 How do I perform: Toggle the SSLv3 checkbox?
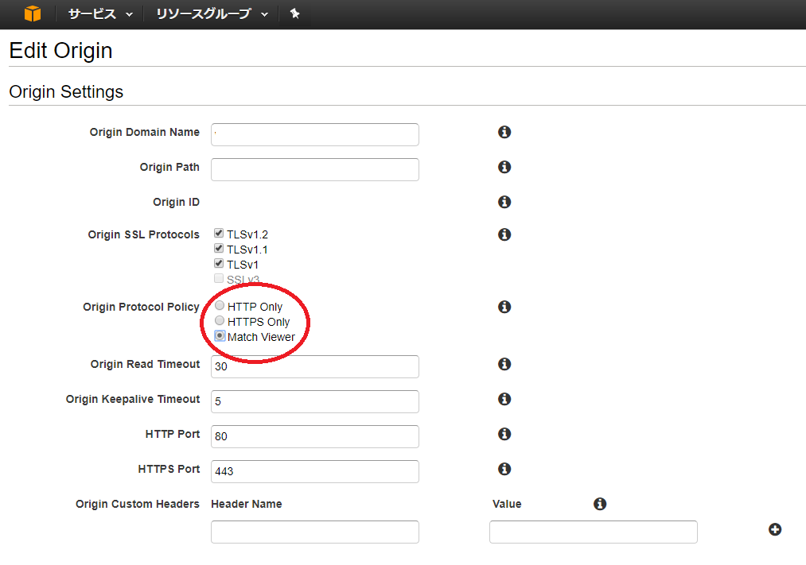point(219,278)
